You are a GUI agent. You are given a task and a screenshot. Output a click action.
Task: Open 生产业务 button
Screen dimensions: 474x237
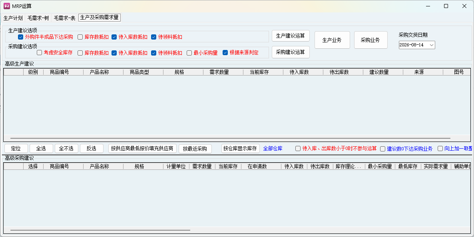click(x=332, y=40)
